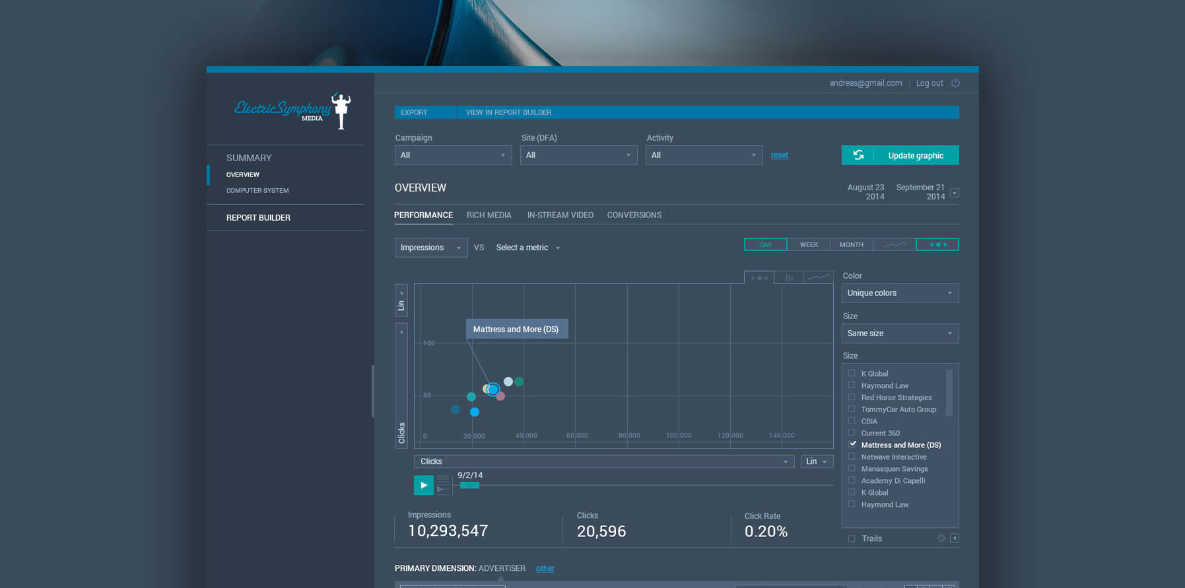Open OVERVIEW in the sidebar
Image resolution: width=1185 pixels, height=588 pixels.
pos(243,174)
